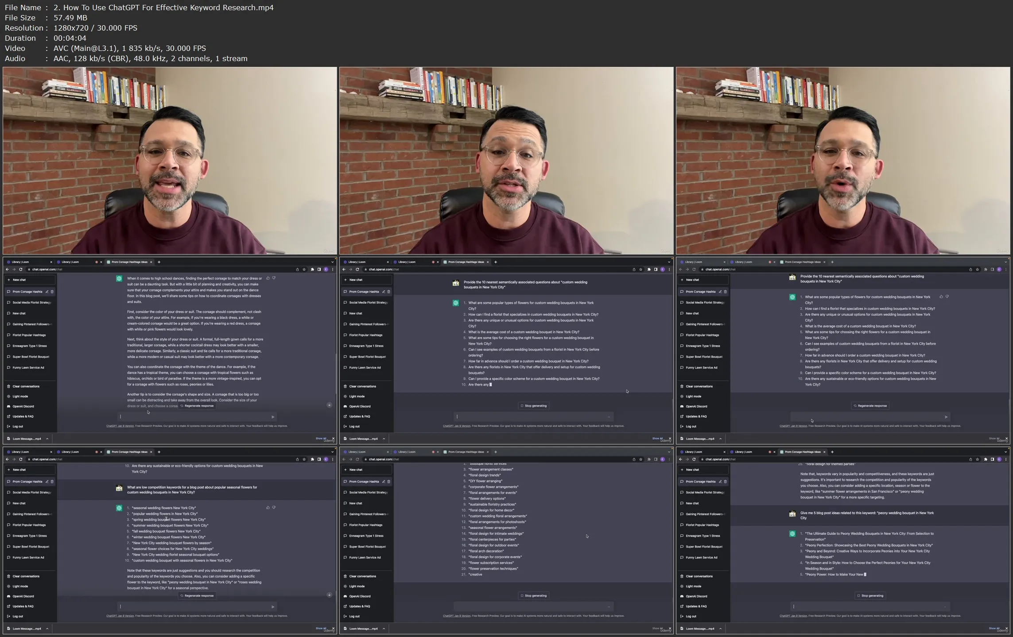Bookmark the page with the star icon
Screen dimensions: 1013x637
click(x=304, y=269)
